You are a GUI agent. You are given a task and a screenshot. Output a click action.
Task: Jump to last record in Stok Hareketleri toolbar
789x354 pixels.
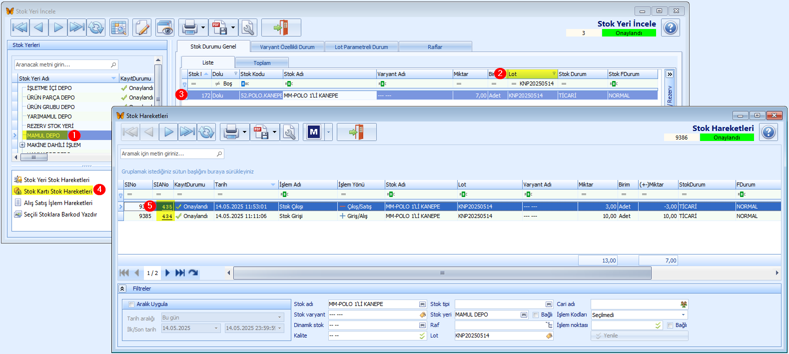tap(187, 132)
